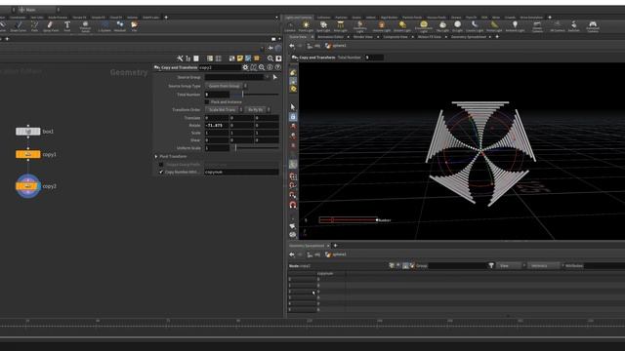This screenshot has height=351, width=625.
Task: Click the wrench tools icon in network toolbar
Action: click(x=180, y=58)
